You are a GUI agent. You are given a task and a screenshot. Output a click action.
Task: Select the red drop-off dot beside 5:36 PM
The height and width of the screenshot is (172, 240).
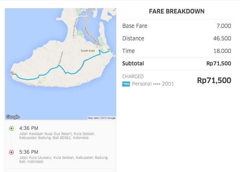12,152
